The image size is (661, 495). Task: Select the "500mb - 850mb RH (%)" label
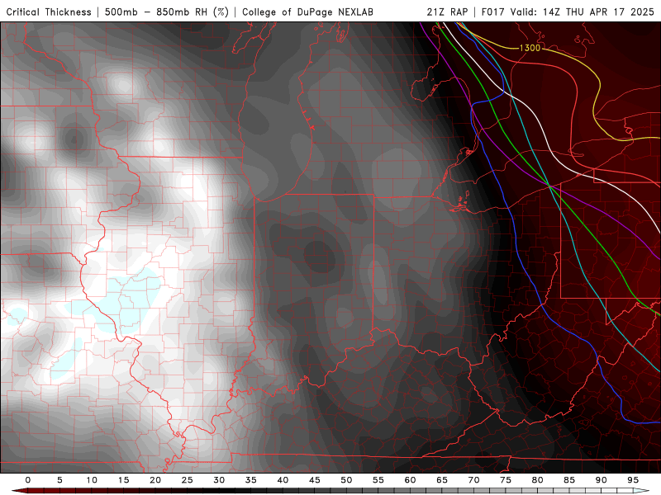click(167, 12)
